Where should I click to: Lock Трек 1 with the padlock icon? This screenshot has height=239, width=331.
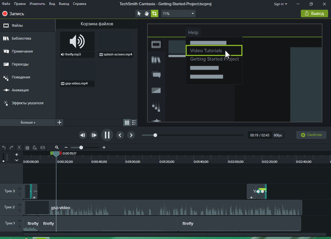click(x=20, y=227)
